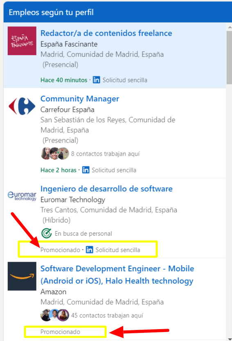Click the green target hiring icon
Viewport: 232px width, 341px height.
pos(46,233)
